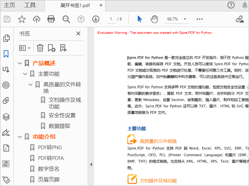Image resolution: width=249 pixels, height=186 pixels.
Task: Open notifications bell
Action: [245, 5]
